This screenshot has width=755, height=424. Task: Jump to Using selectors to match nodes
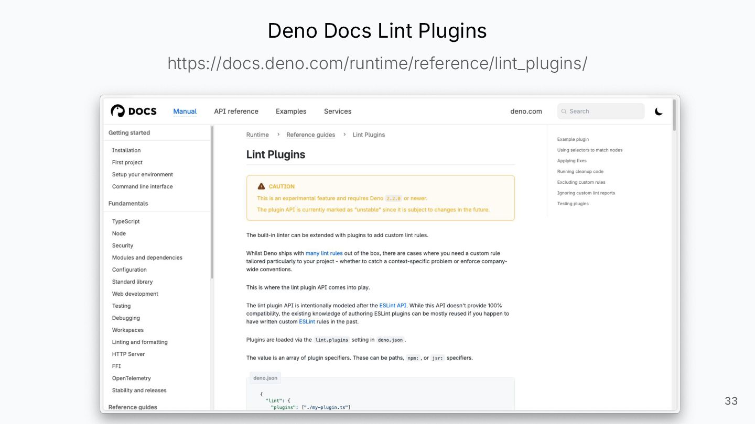tap(590, 150)
